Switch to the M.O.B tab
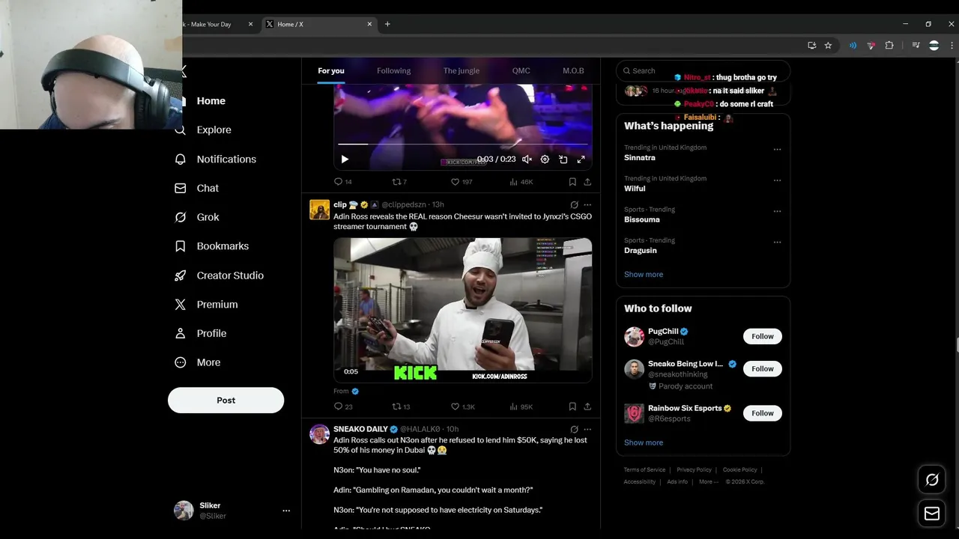959x539 pixels. coord(573,71)
